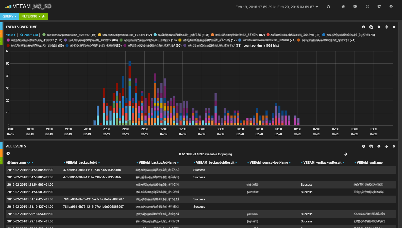Move VEEAM_vmBackupResult column right
This screenshot has width=402, height=228.
pos(343,163)
